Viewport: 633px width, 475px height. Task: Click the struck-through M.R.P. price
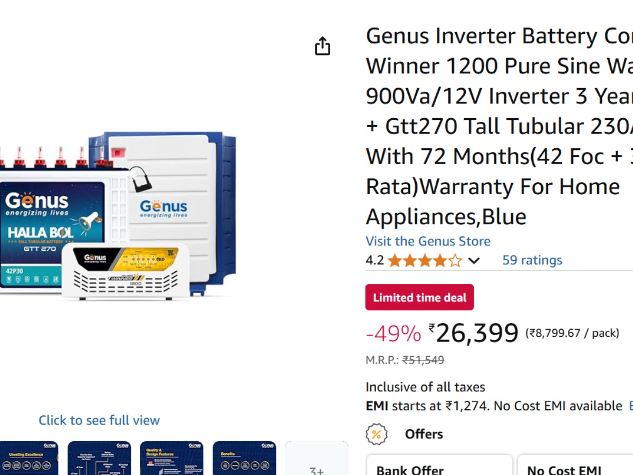pos(423,360)
